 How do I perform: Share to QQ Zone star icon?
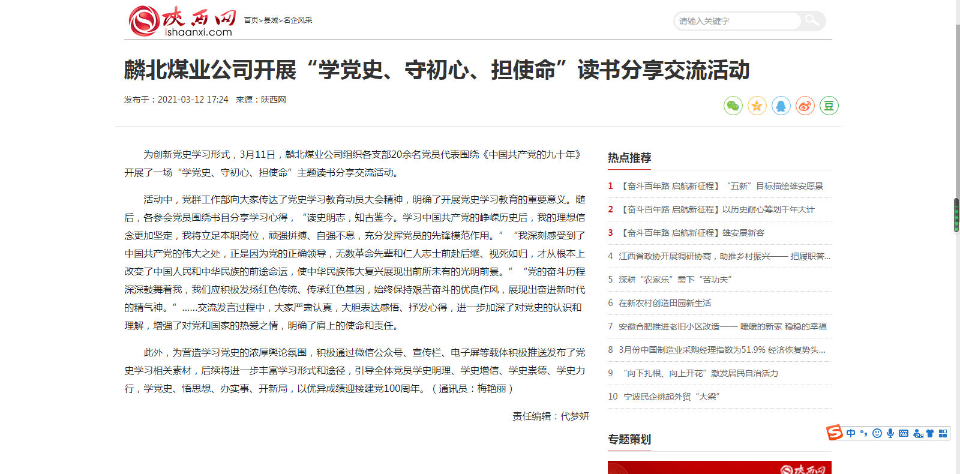pyautogui.click(x=757, y=106)
